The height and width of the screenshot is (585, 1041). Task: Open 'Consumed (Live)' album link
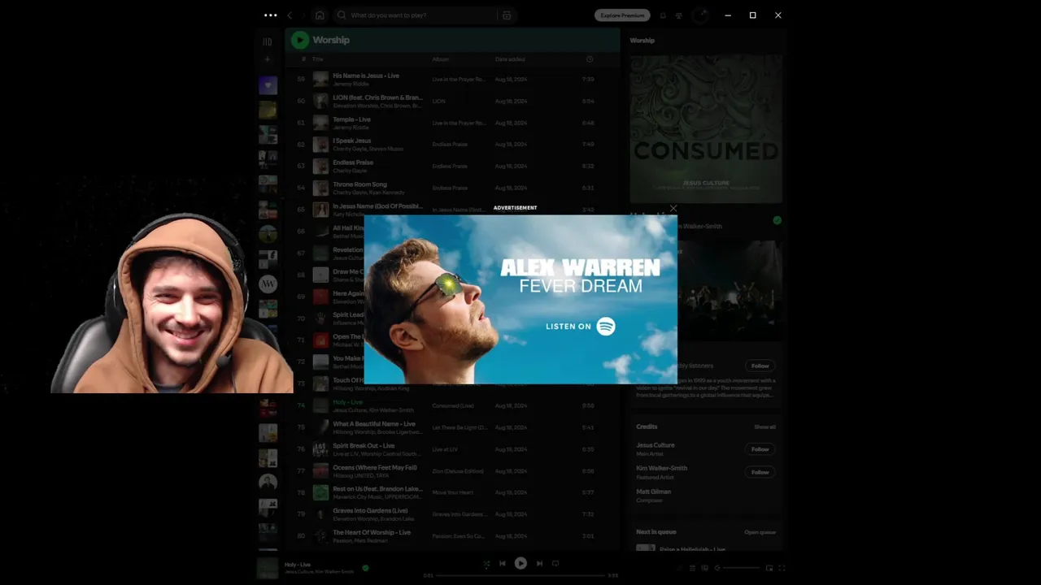click(453, 405)
